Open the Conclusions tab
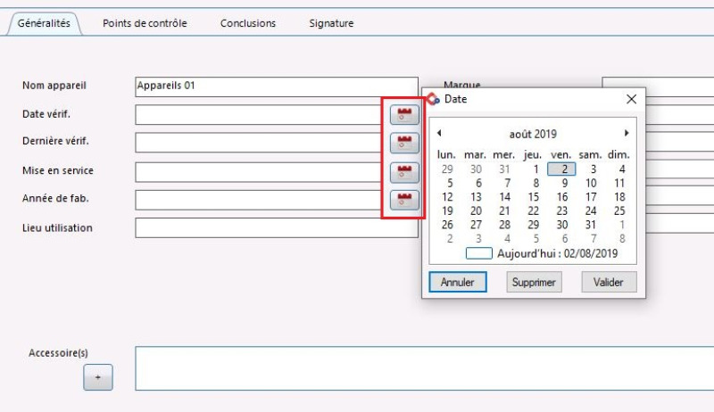 pos(248,23)
